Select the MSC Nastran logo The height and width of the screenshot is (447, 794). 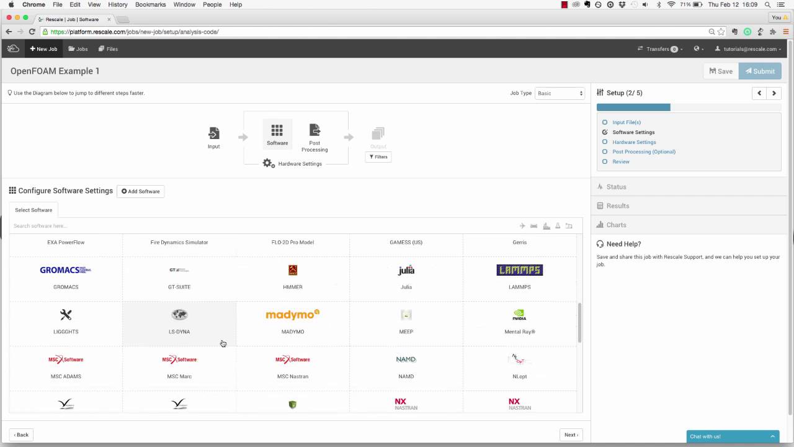(x=293, y=359)
